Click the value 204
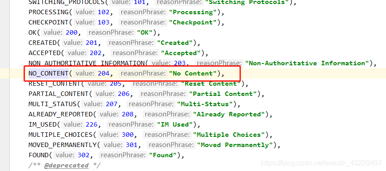 (x=104, y=74)
